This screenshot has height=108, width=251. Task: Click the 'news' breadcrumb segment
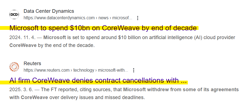(x=103, y=18)
